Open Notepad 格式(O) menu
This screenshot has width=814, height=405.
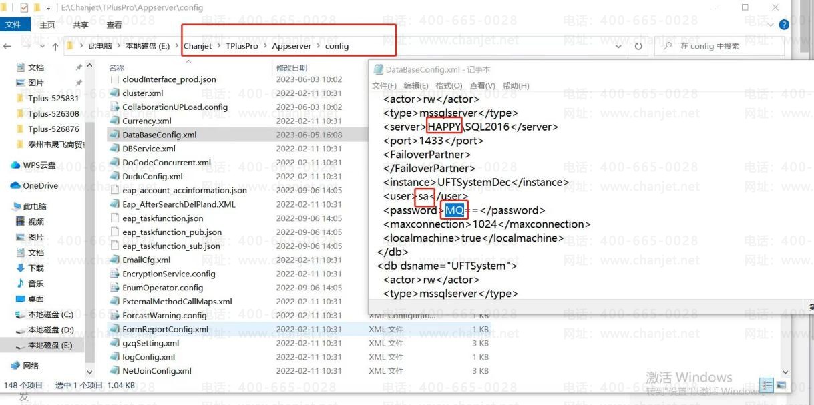coord(449,86)
